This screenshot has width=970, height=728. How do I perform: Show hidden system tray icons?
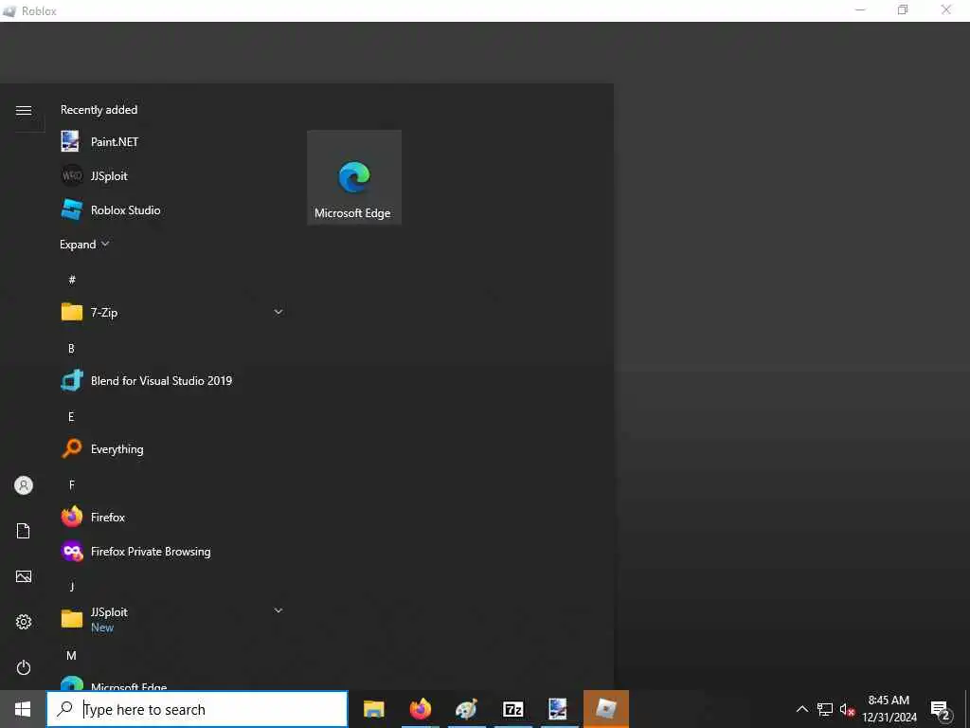[801, 709]
